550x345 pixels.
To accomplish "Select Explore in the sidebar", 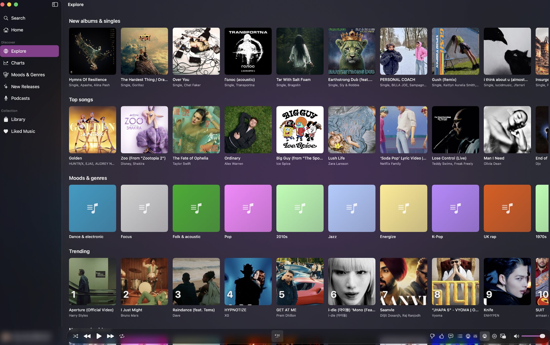I will pyautogui.click(x=29, y=51).
